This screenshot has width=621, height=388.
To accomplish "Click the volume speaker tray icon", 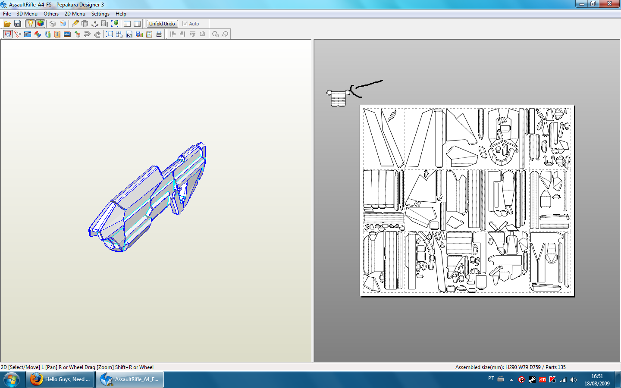I will (x=573, y=380).
